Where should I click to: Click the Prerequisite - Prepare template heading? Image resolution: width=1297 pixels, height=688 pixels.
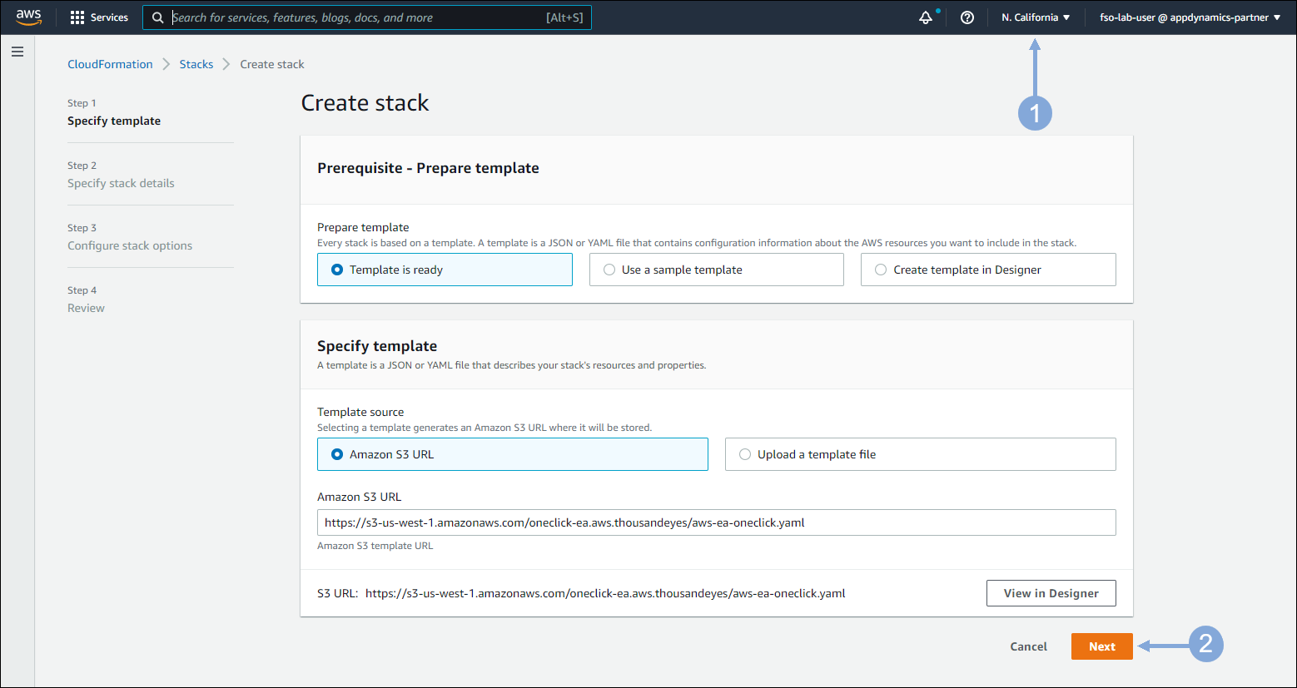428,168
